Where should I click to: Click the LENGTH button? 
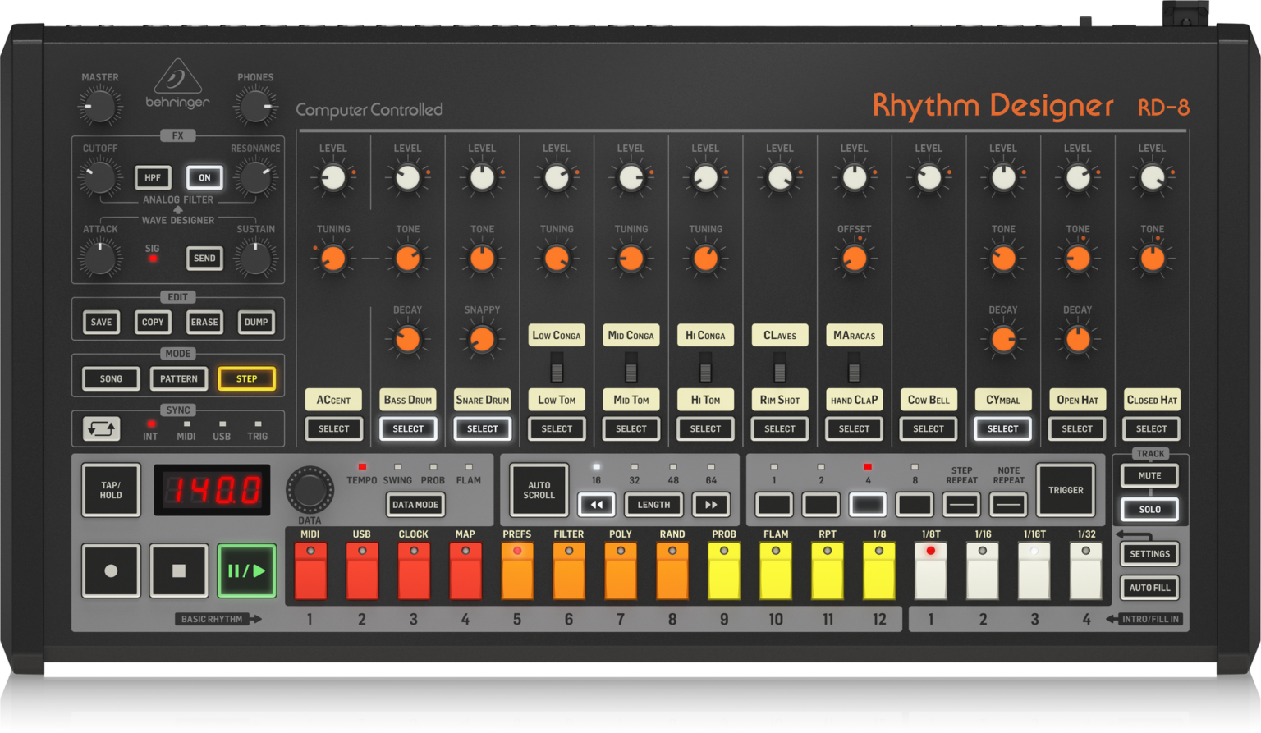point(653,505)
